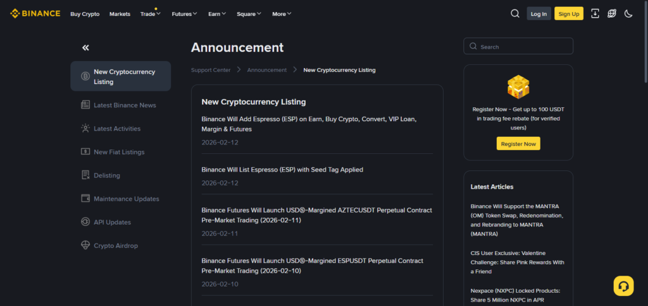Click the Crypto Airdrop parachute icon
The image size is (648, 306).
tap(85, 245)
